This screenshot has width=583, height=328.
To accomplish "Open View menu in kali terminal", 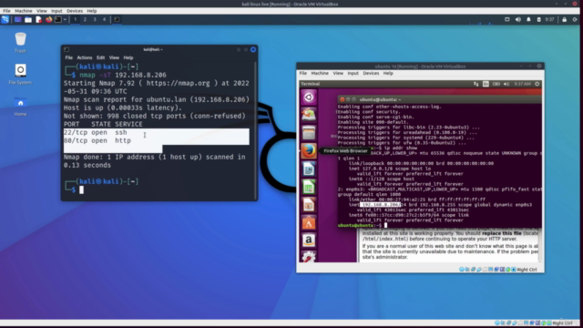I will [x=114, y=57].
